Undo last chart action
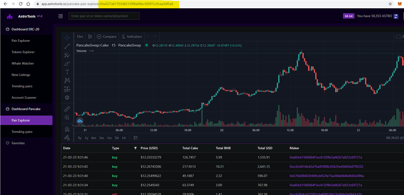 coord(148,37)
